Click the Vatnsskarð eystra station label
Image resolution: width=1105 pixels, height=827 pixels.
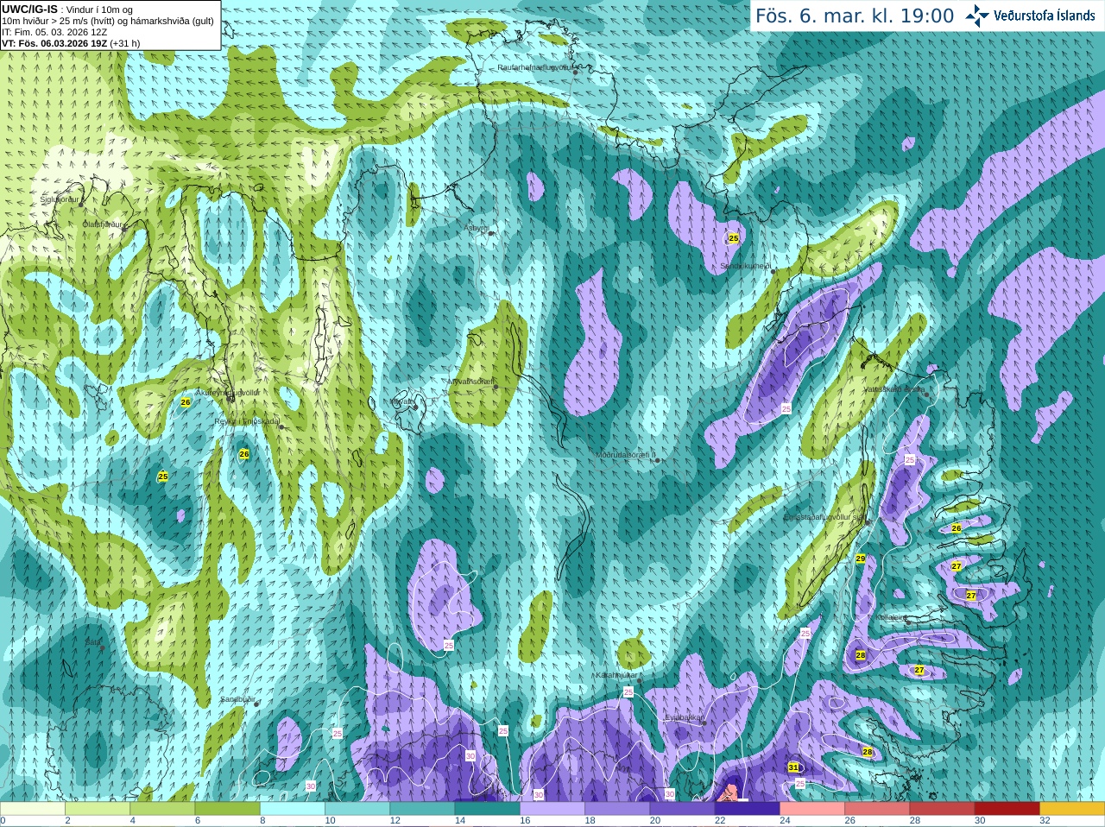tap(894, 389)
